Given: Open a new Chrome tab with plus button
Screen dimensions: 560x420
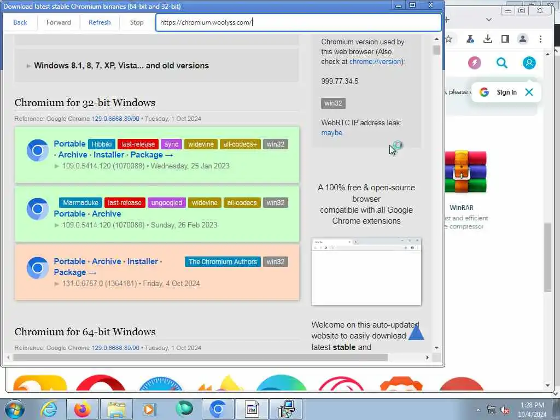Looking at the screenshot, I should tap(447, 20).
